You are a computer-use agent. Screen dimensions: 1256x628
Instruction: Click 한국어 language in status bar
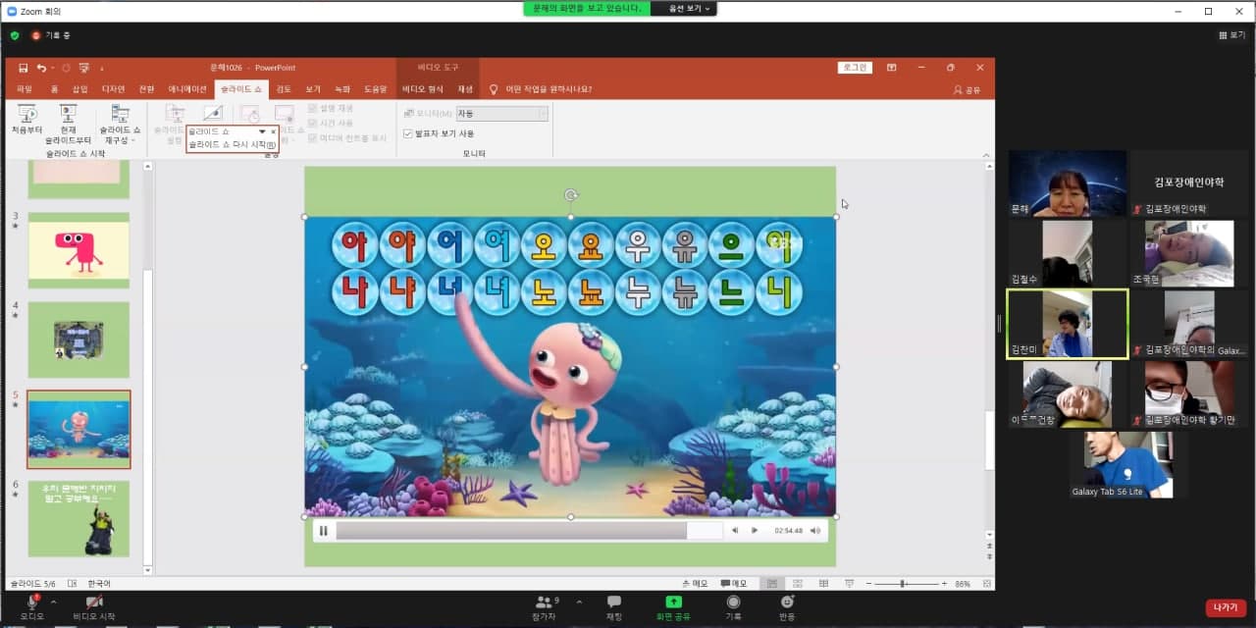(x=98, y=584)
